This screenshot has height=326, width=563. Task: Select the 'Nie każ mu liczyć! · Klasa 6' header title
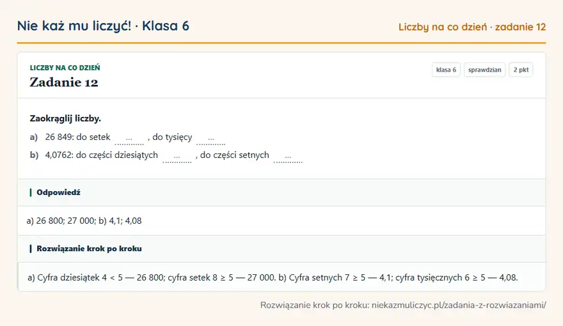pyautogui.click(x=103, y=26)
